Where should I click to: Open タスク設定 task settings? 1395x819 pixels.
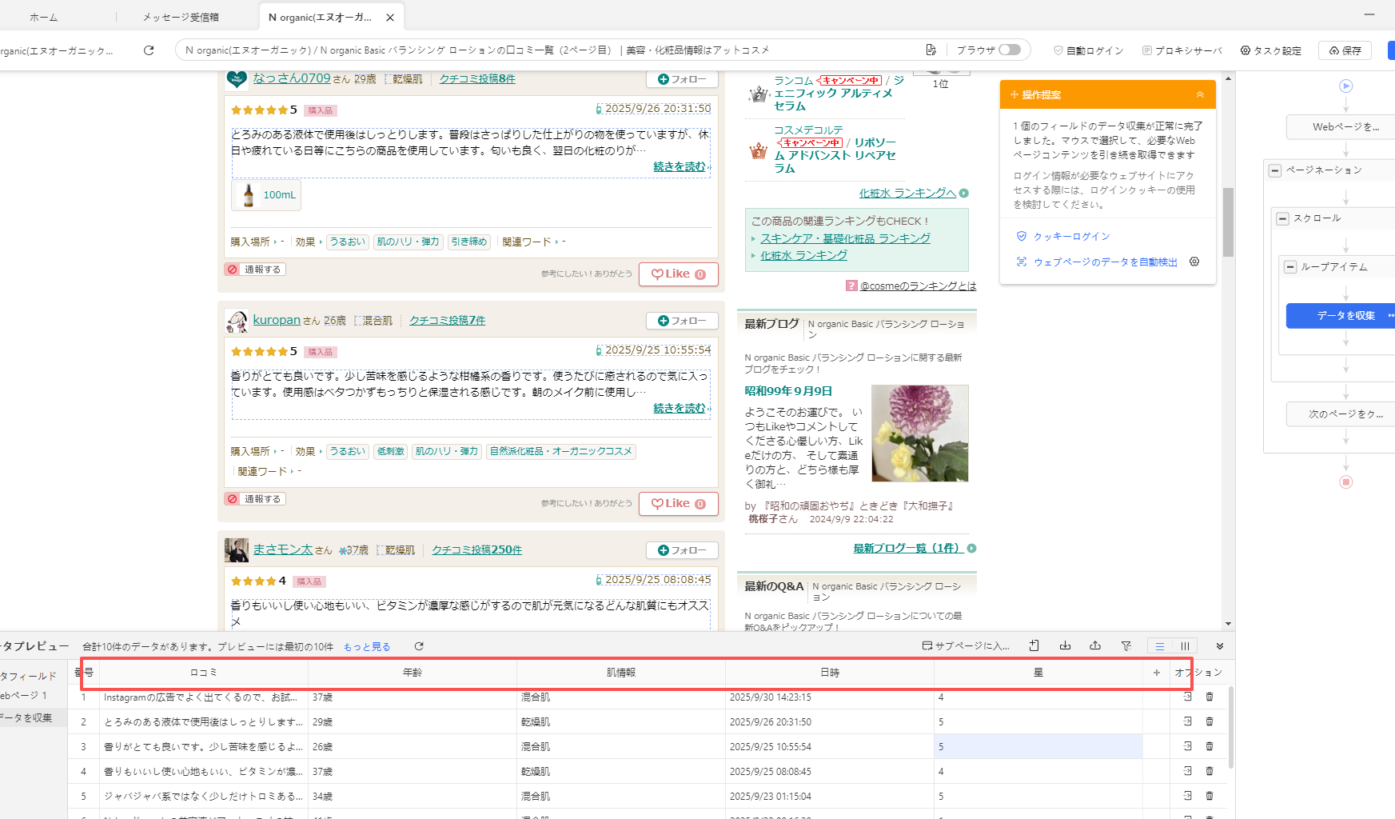tap(1271, 50)
